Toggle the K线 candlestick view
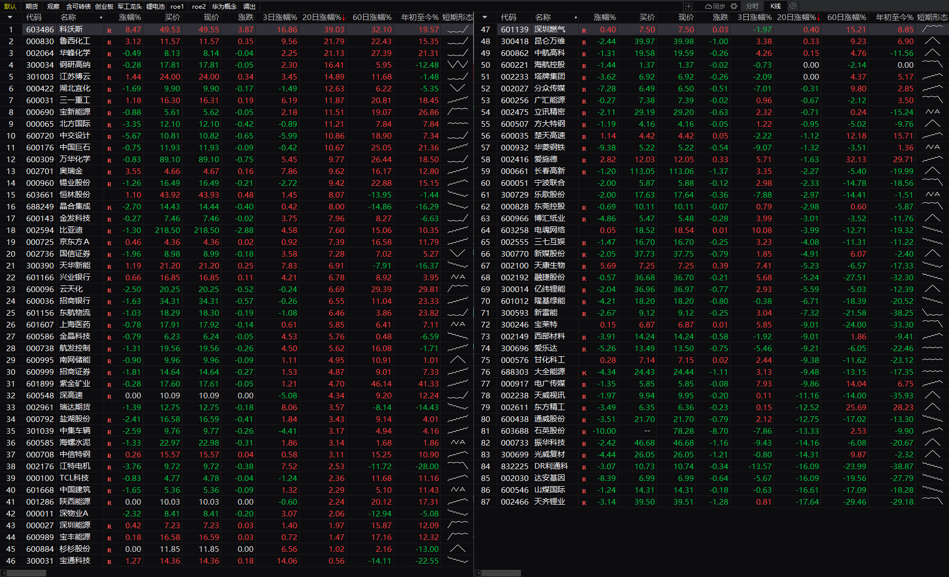Image resolution: width=949 pixels, height=577 pixels. 776,6
